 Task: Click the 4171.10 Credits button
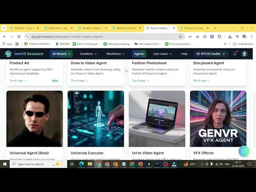211,54
